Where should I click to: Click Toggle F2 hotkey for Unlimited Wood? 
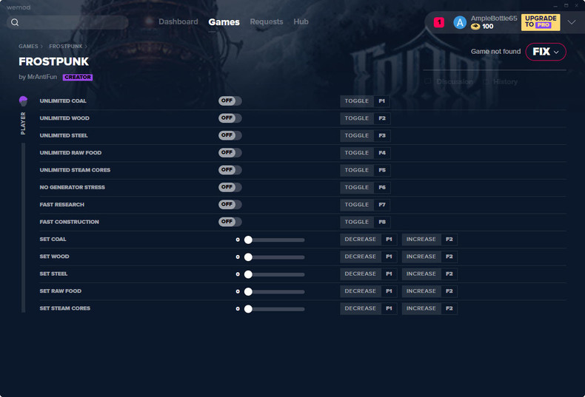point(365,118)
